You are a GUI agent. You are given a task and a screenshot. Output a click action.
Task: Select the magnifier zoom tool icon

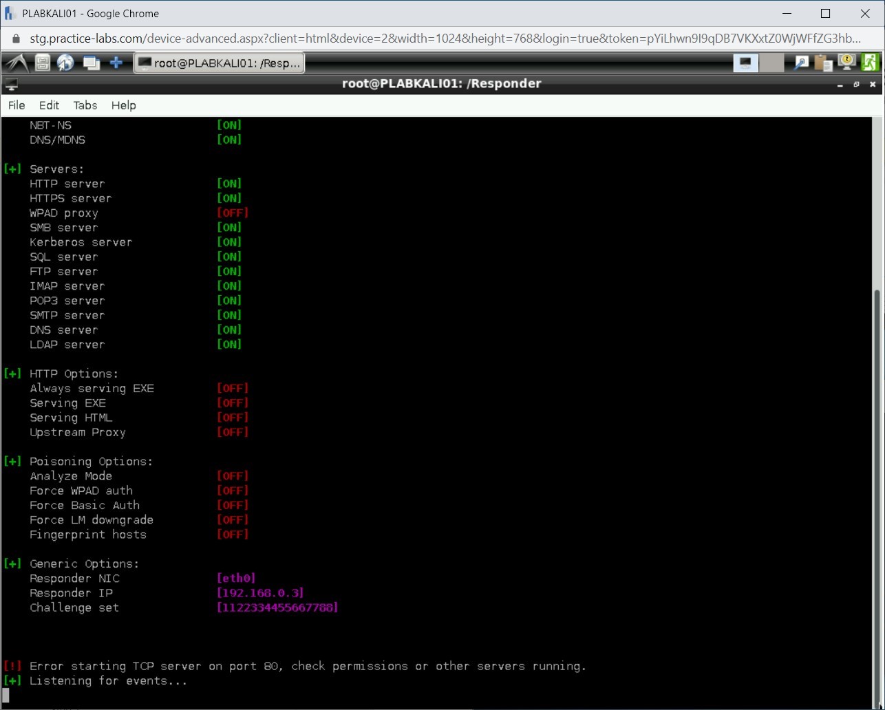click(x=800, y=63)
